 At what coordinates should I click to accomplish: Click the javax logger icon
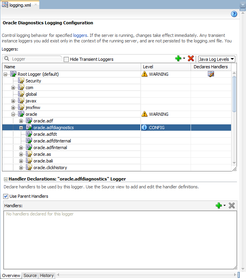tap(21, 101)
